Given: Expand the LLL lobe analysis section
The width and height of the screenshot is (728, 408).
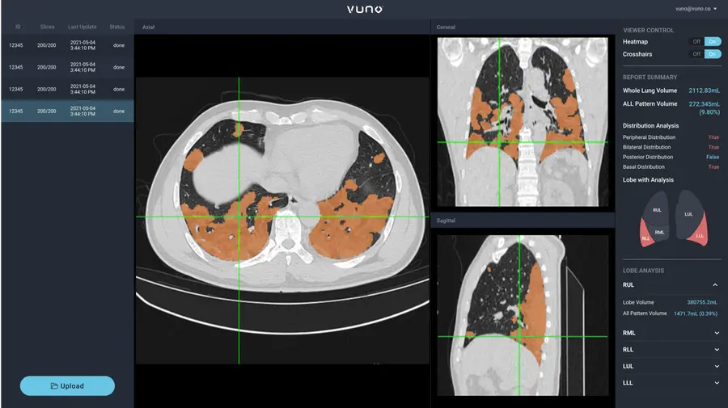Looking at the screenshot, I should 716,383.
